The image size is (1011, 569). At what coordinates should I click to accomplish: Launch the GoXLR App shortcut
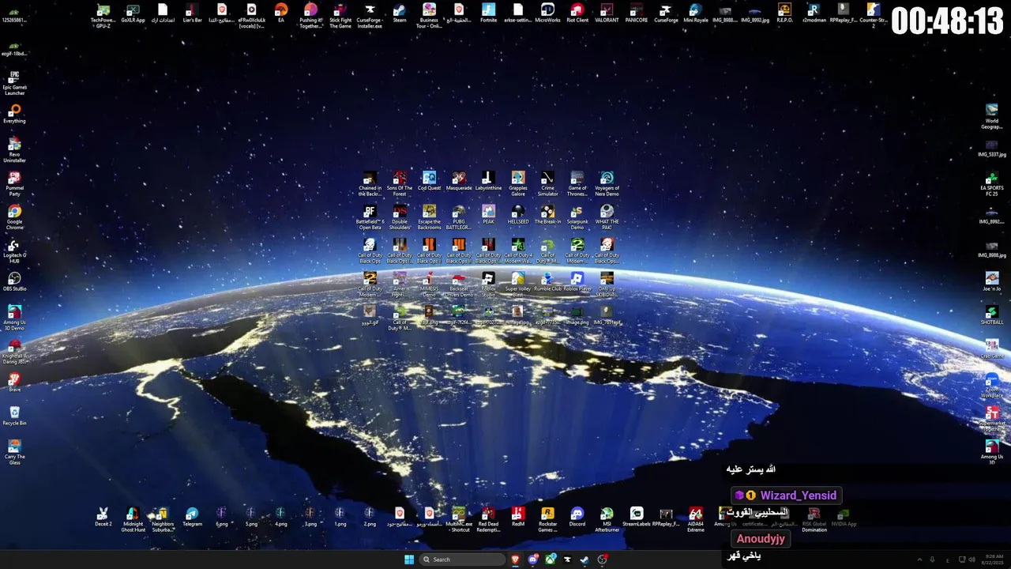pos(133,13)
